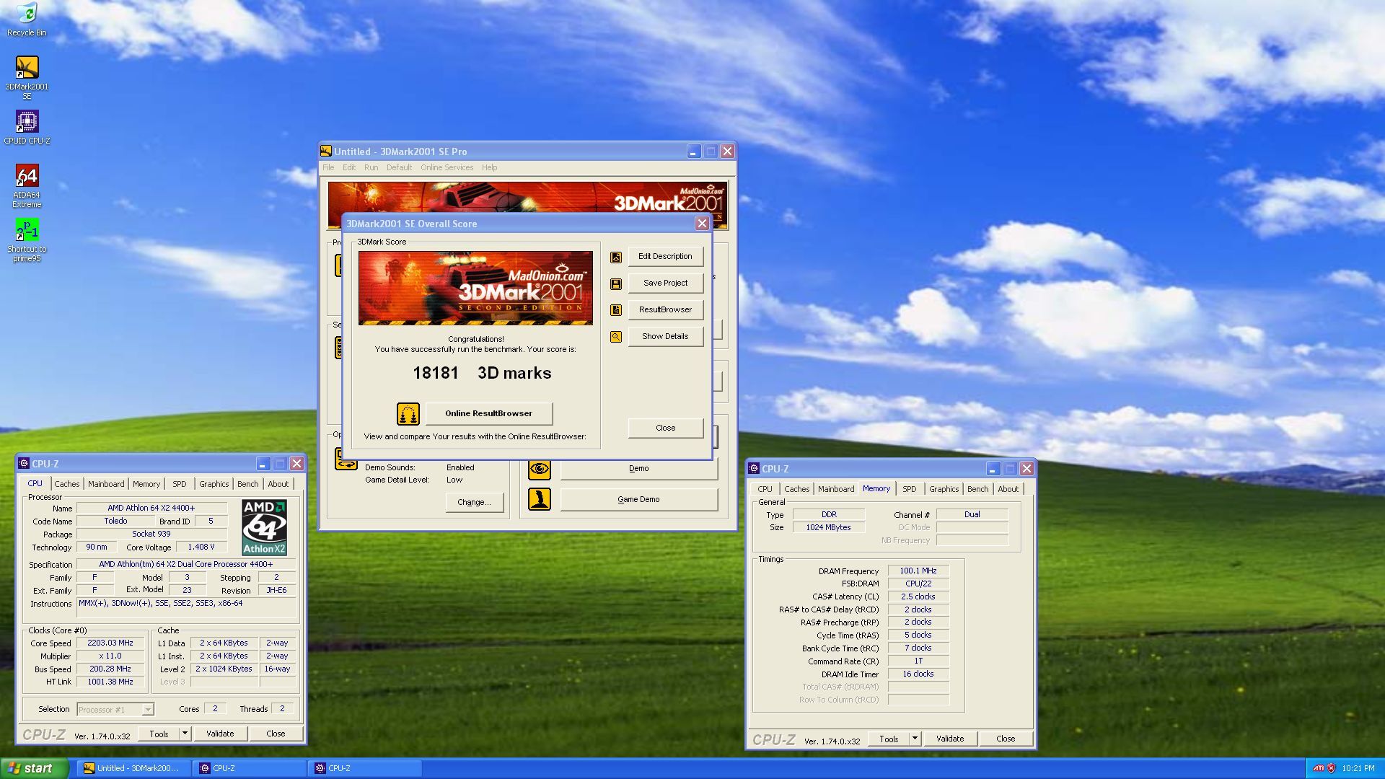Click the ATI tray icon

1318,768
